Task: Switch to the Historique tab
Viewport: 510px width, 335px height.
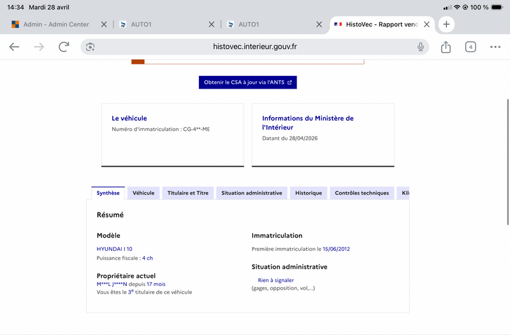Action: pyautogui.click(x=309, y=193)
